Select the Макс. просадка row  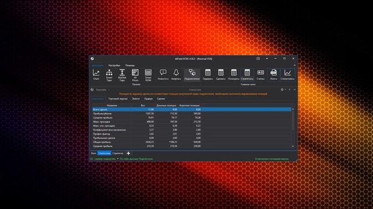coord(192,121)
